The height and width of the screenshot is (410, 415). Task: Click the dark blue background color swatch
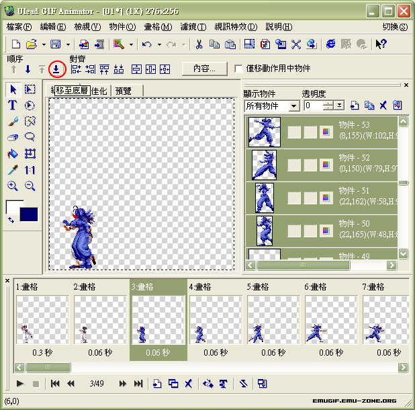29,214
